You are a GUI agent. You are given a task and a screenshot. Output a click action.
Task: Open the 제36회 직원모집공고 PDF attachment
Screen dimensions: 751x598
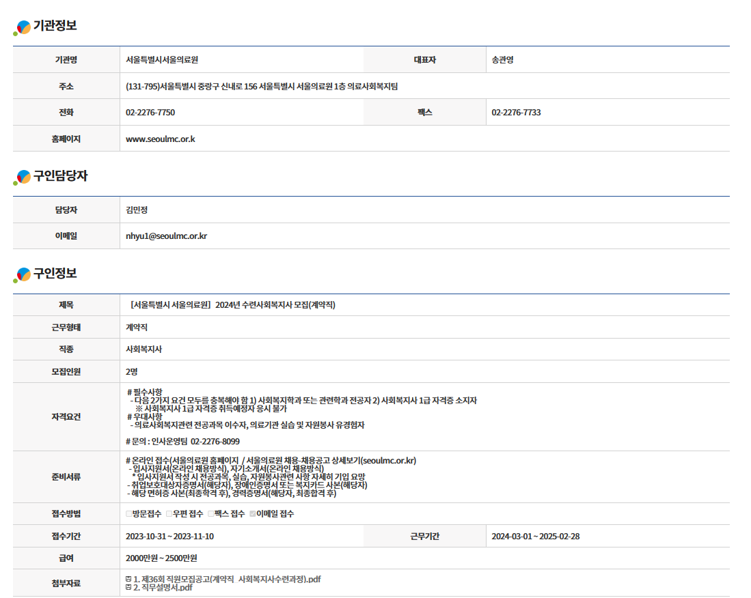pyautogui.click(x=227, y=579)
